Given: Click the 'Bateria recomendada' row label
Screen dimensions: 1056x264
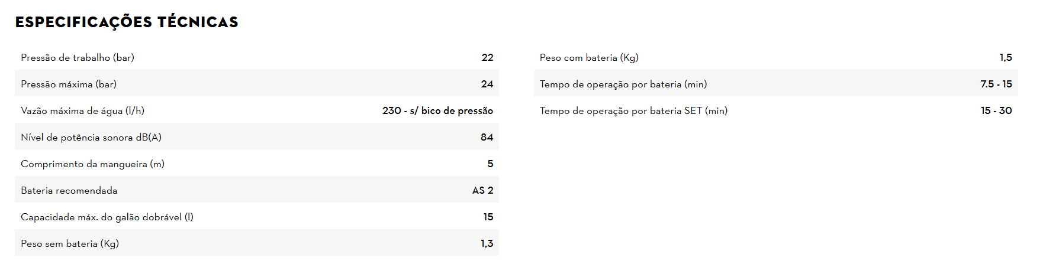Looking at the screenshot, I should click(69, 191).
